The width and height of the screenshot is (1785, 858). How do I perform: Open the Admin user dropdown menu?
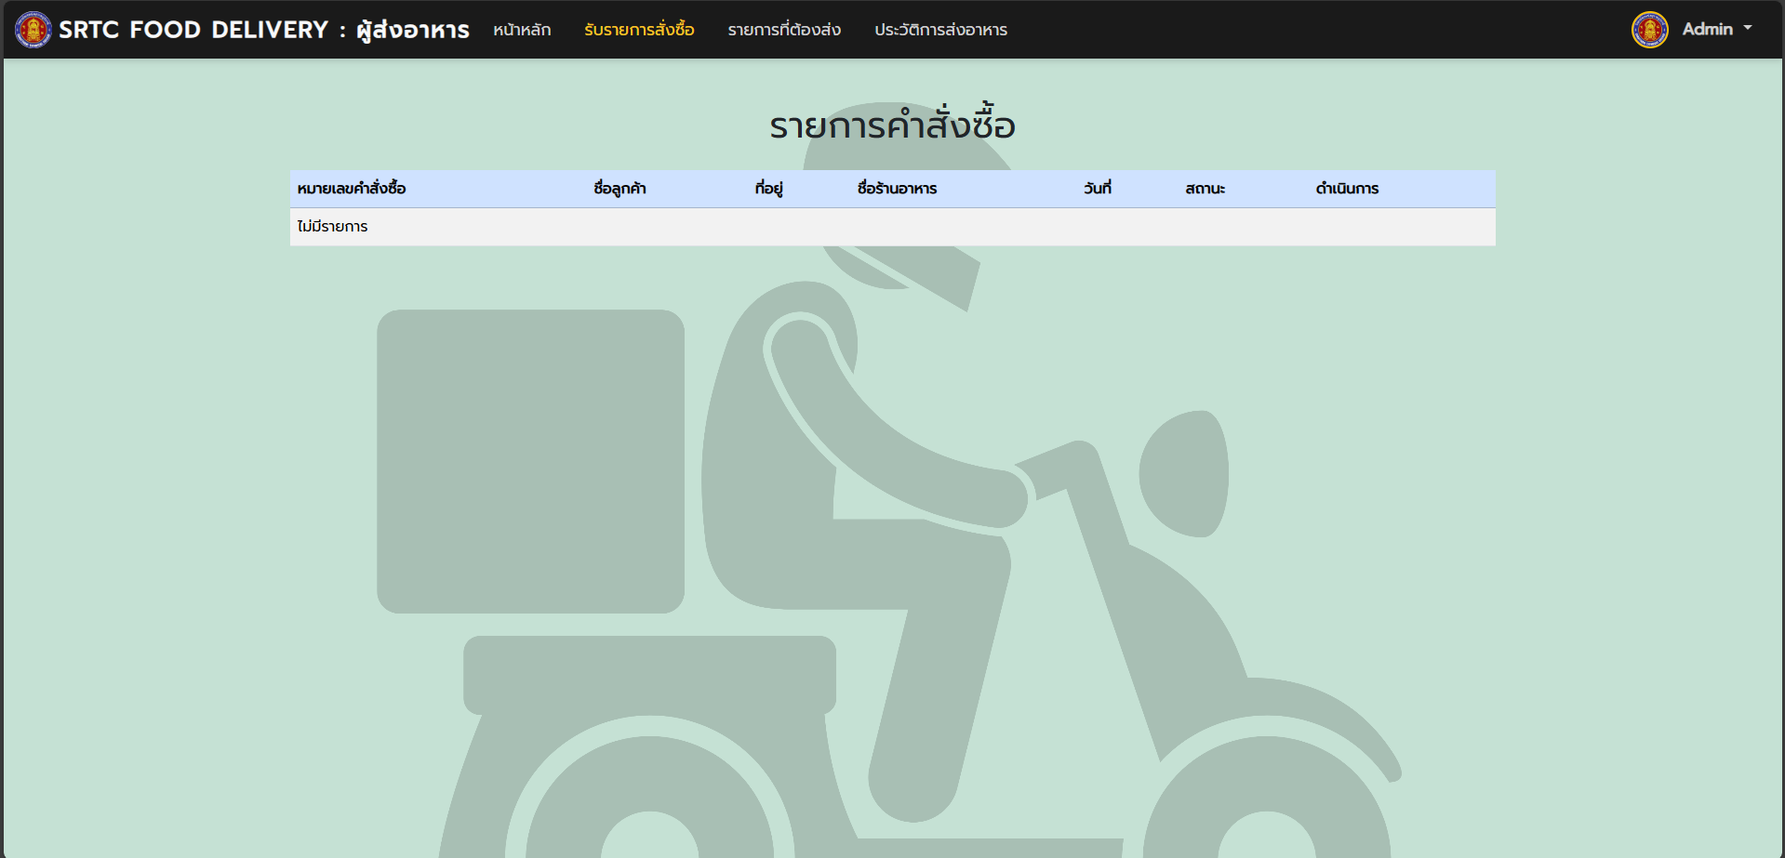tap(1707, 30)
